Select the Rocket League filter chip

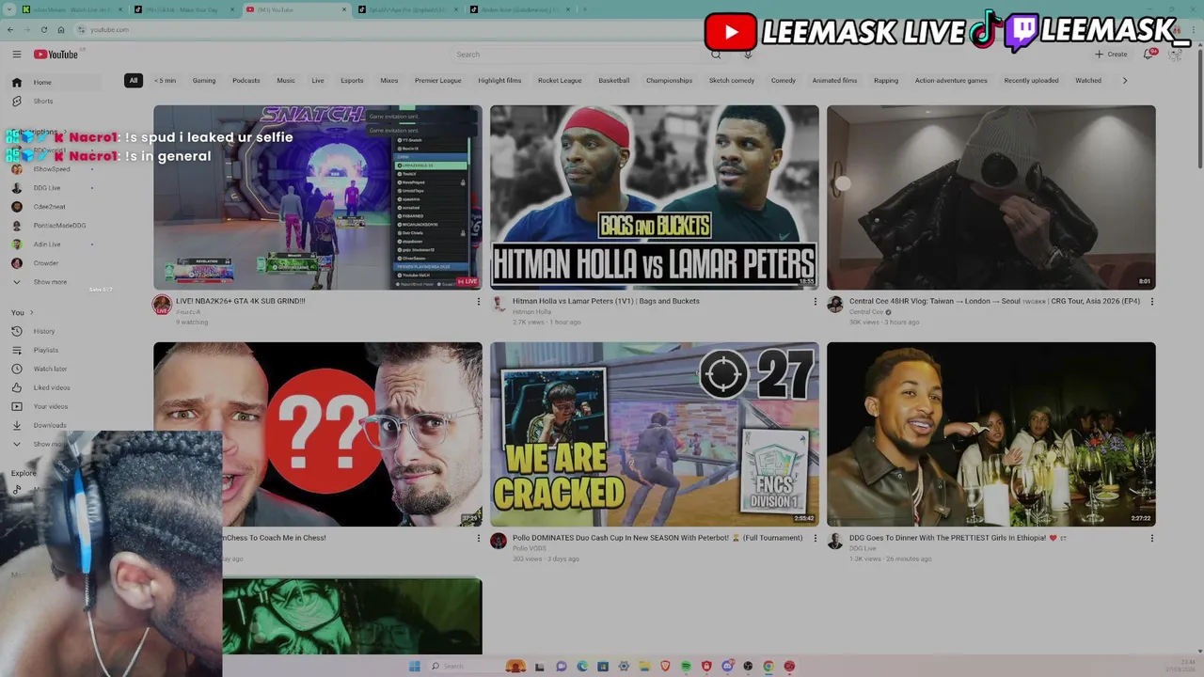pyautogui.click(x=560, y=81)
